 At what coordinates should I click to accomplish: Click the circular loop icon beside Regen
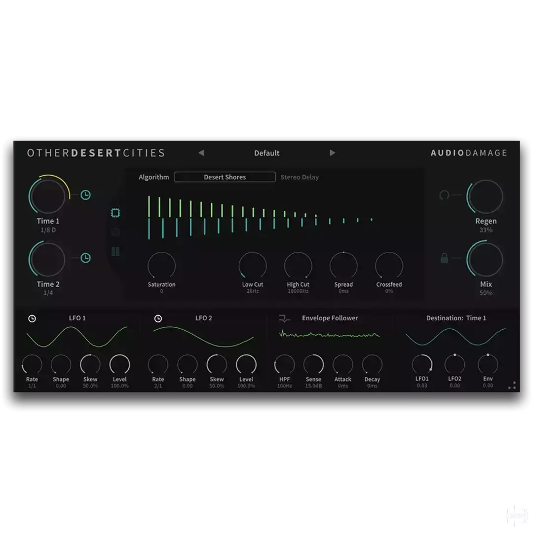[x=444, y=195]
